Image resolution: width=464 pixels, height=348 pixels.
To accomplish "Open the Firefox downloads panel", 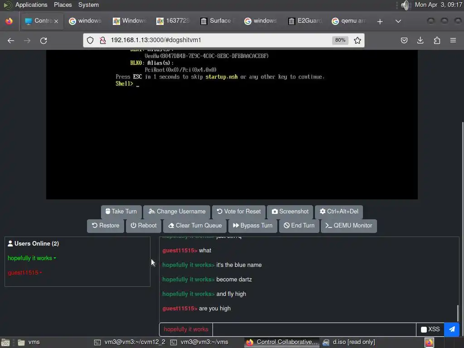I will (x=420, y=40).
